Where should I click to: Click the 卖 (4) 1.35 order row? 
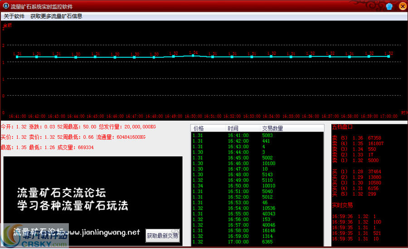coord(358,143)
